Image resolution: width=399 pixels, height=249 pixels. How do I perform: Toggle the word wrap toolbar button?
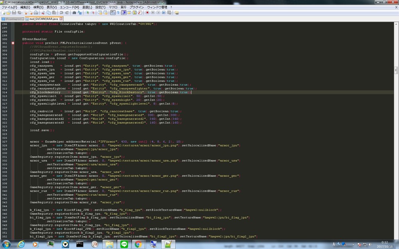point(113,13)
